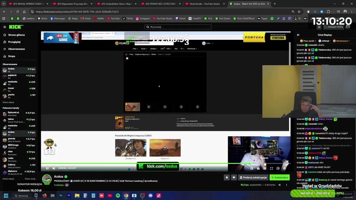
Task: Switch to YouTube Studio browser tab
Action: pyautogui.click(x=205, y=4)
